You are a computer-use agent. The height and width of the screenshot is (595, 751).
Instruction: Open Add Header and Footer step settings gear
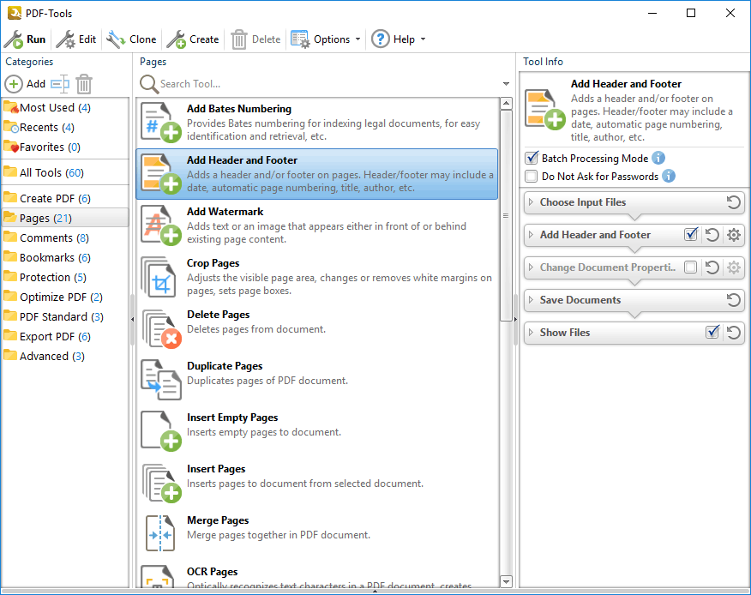click(734, 235)
